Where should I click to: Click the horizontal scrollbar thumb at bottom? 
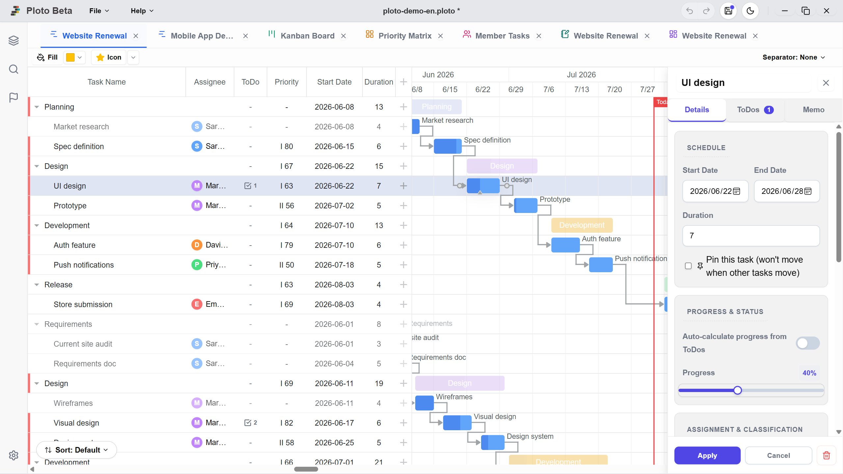click(x=306, y=469)
